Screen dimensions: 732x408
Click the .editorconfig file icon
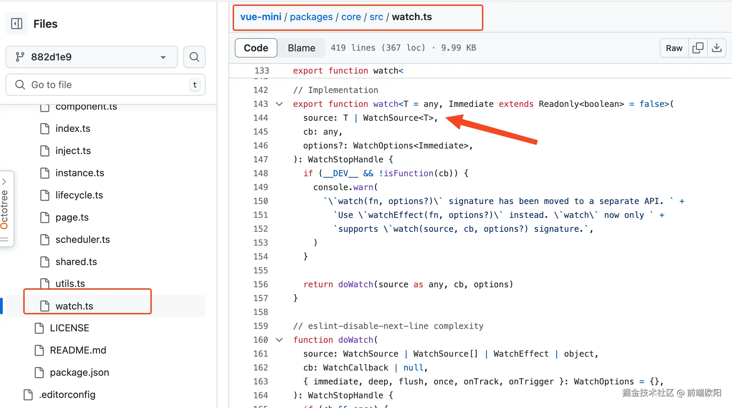coord(28,394)
